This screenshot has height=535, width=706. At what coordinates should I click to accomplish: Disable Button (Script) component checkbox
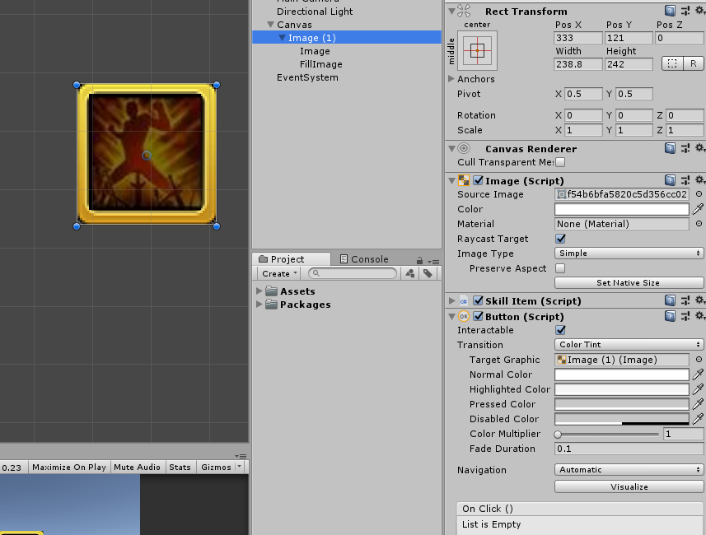[x=478, y=316]
